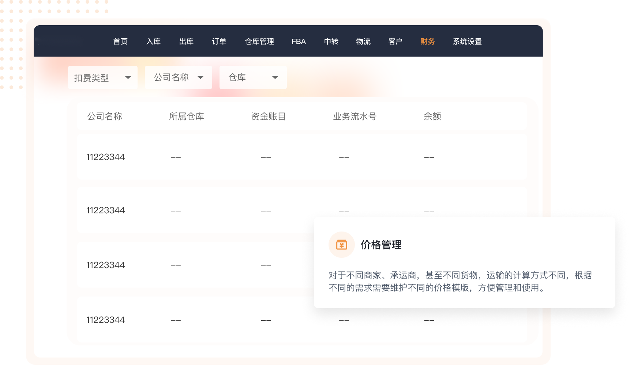The width and height of the screenshot is (630, 367).
Task: Click the 业务流水号 column header
Action: point(355,116)
